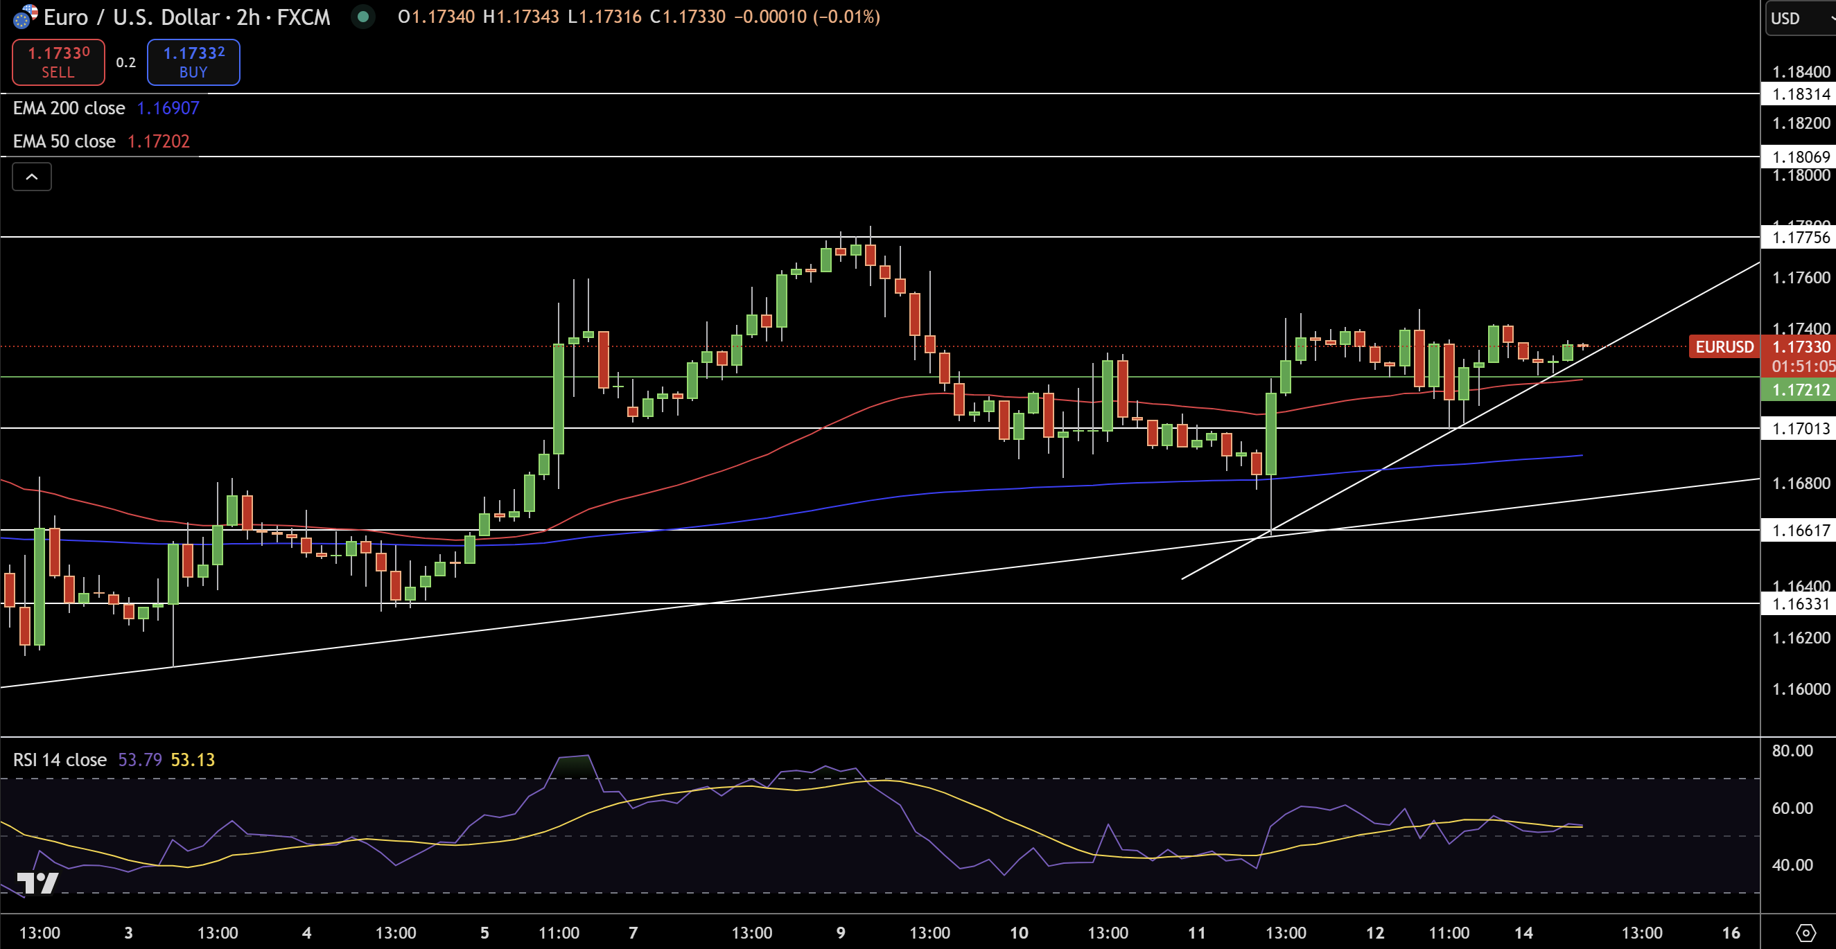This screenshot has height=949, width=1836.
Task: Click the 1.18069 horizontal line label
Action: [1801, 157]
